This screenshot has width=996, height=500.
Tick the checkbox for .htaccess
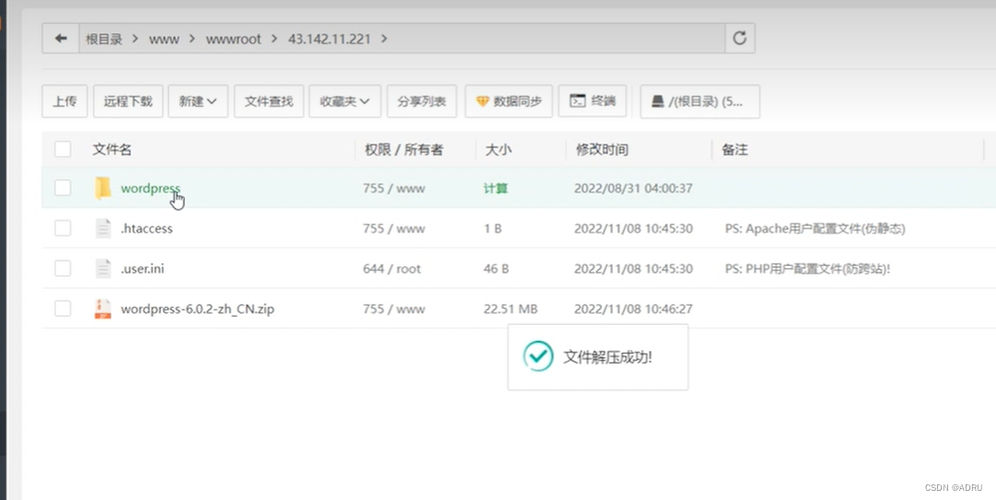[63, 228]
